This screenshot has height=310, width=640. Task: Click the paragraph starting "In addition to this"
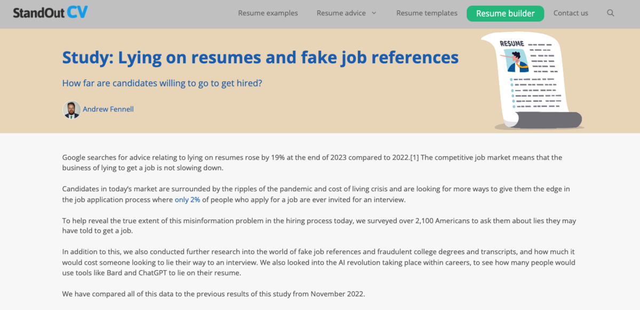click(318, 262)
